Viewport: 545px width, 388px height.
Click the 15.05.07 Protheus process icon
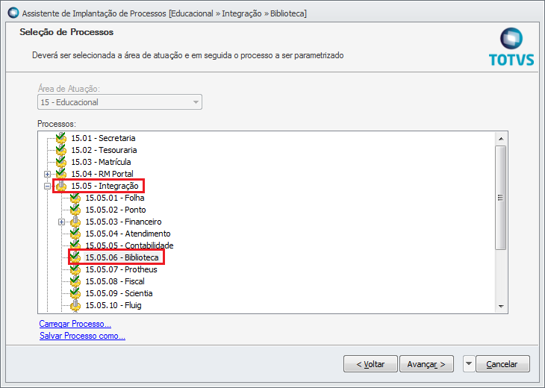(x=75, y=269)
